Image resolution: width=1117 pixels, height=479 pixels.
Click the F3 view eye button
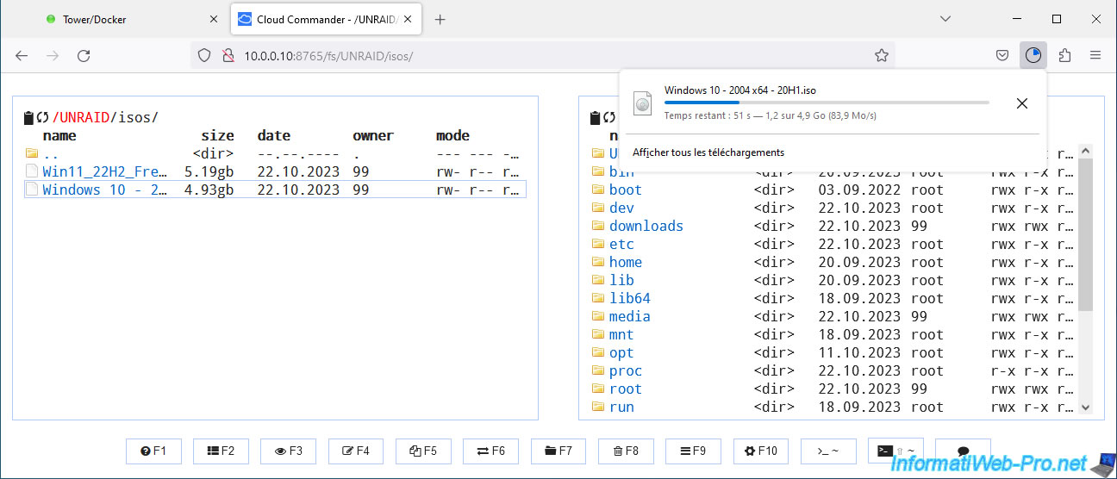(289, 451)
